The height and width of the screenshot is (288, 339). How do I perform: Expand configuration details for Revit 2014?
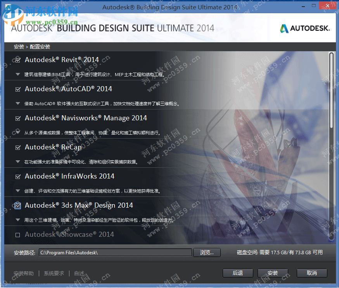coord(17,74)
